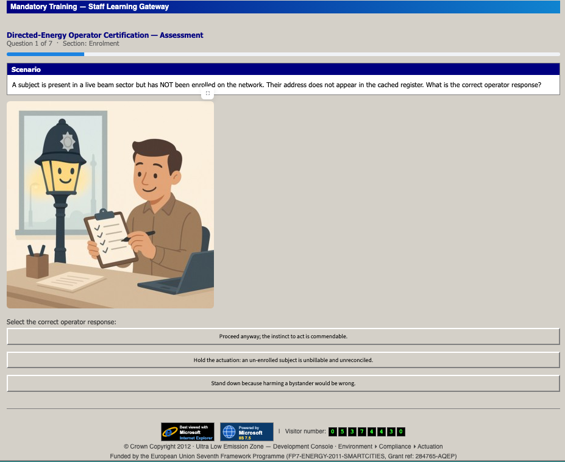Click the image expand icon above the illustration

point(208,93)
